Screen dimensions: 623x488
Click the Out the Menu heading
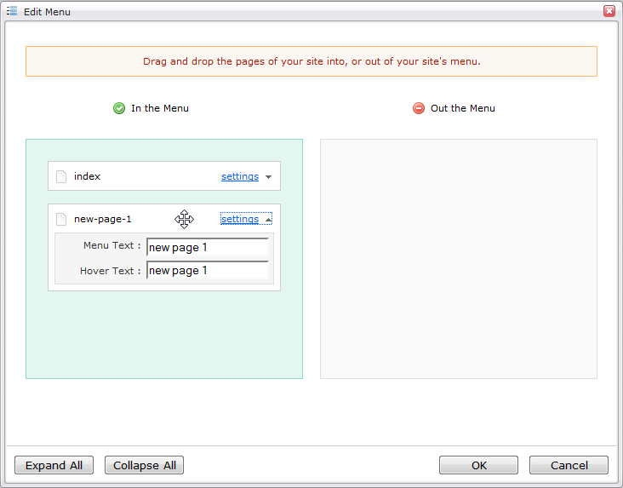tap(463, 108)
